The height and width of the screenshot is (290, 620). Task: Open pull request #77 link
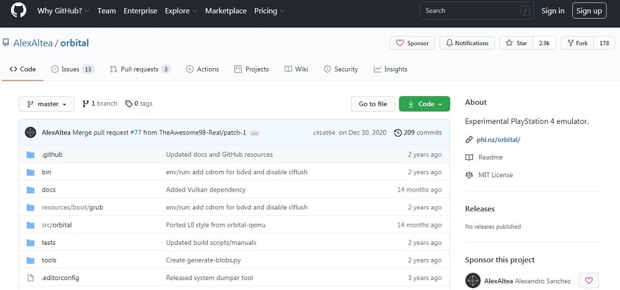pos(136,133)
